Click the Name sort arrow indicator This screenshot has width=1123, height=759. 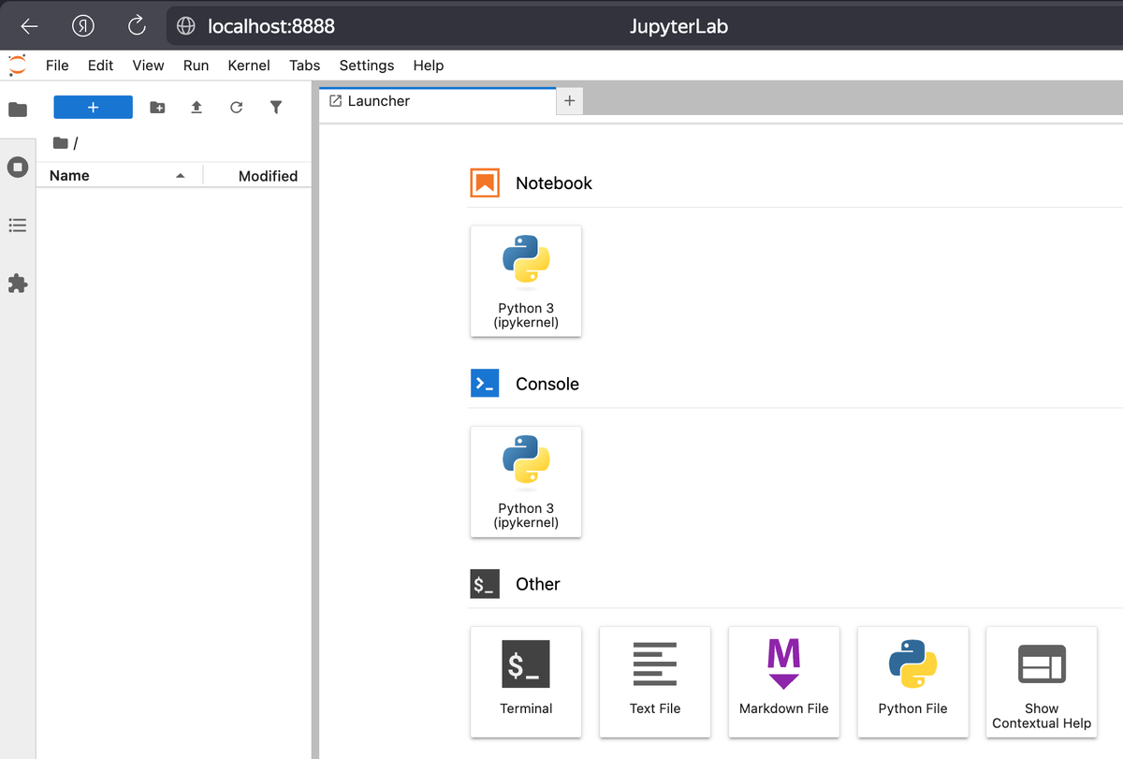tap(181, 176)
